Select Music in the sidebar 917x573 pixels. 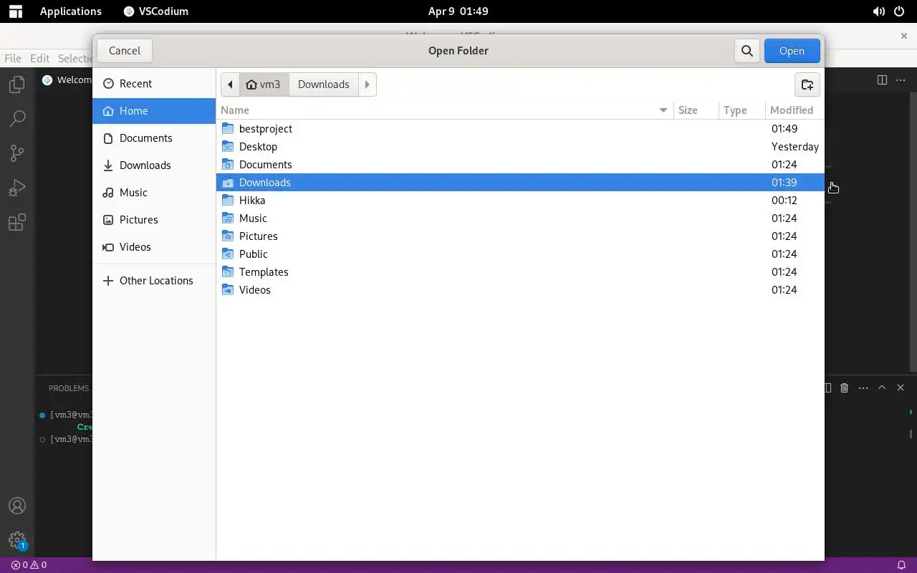(x=154, y=193)
